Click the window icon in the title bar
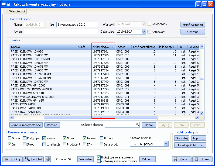The width and height of the screenshot is (215, 166). pyautogui.click(x=3, y=4)
